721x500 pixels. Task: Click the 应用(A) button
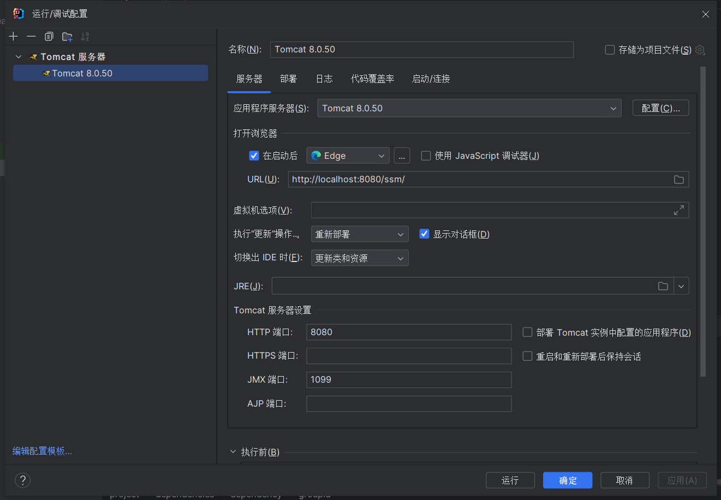pyautogui.click(x=682, y=480)
